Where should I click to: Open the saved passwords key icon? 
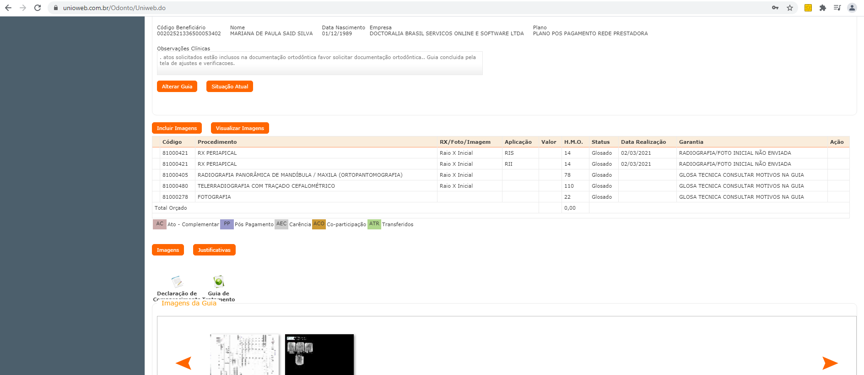(775, 8)
